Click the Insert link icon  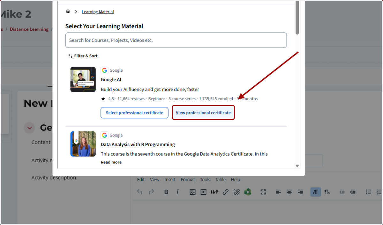pyautogui.click(x=226, y=192)
